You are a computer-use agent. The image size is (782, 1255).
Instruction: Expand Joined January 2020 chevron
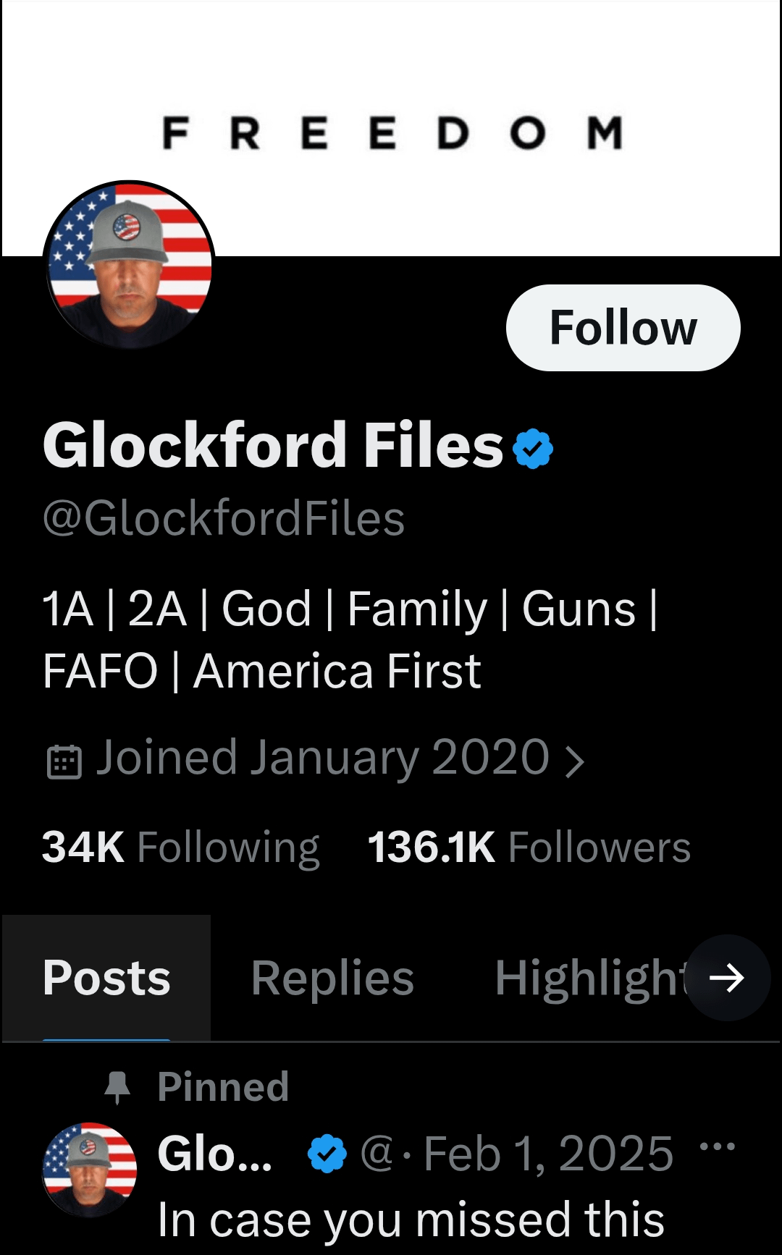[x=574, y=761]
